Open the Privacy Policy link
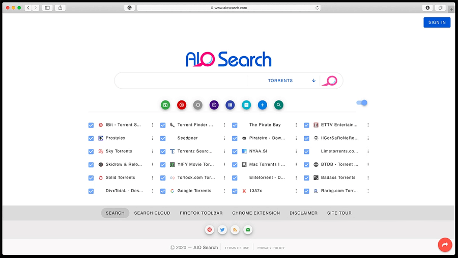The height and width of the screenshot is (258, 458). click(x=271, y=248)
